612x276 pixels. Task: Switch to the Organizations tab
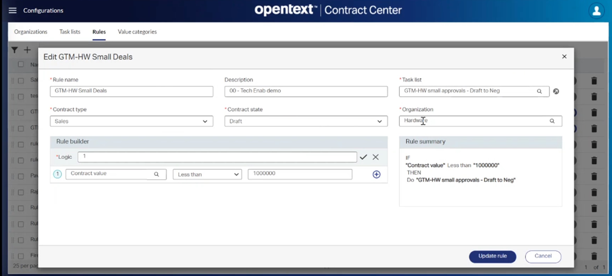[31, 32]
